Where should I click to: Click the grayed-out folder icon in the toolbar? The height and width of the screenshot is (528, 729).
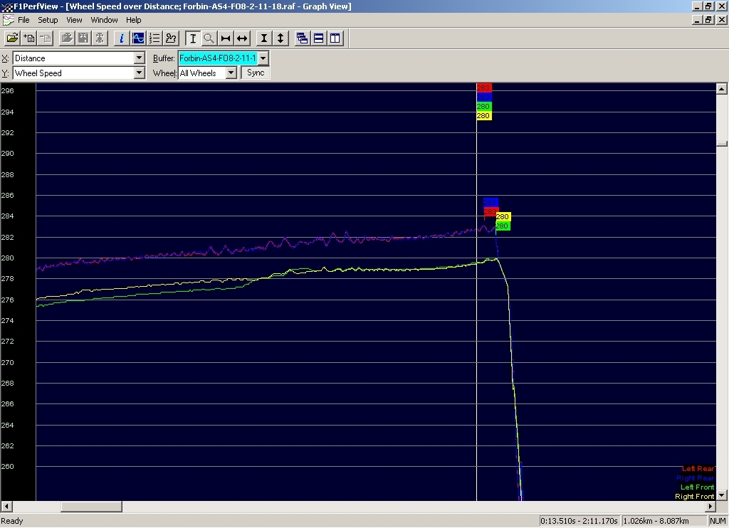click(x=67, y=38)
